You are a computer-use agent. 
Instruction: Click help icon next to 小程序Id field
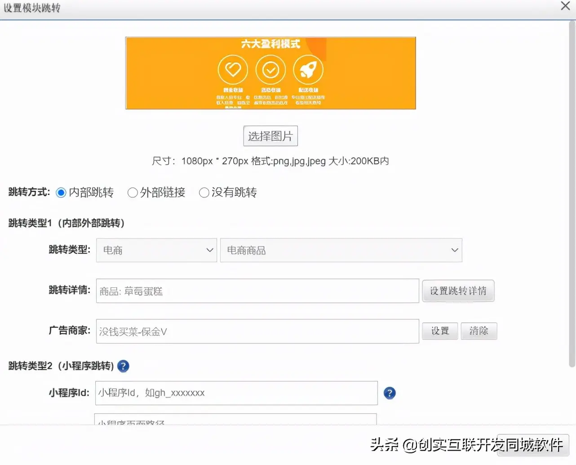coord(390,393)
